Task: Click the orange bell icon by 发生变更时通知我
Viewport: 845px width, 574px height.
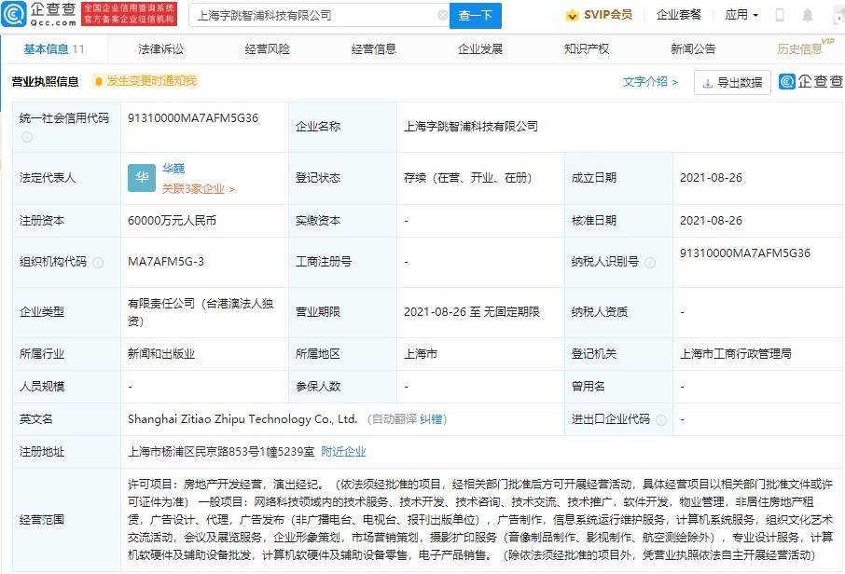Action: (x=98, y=81)
